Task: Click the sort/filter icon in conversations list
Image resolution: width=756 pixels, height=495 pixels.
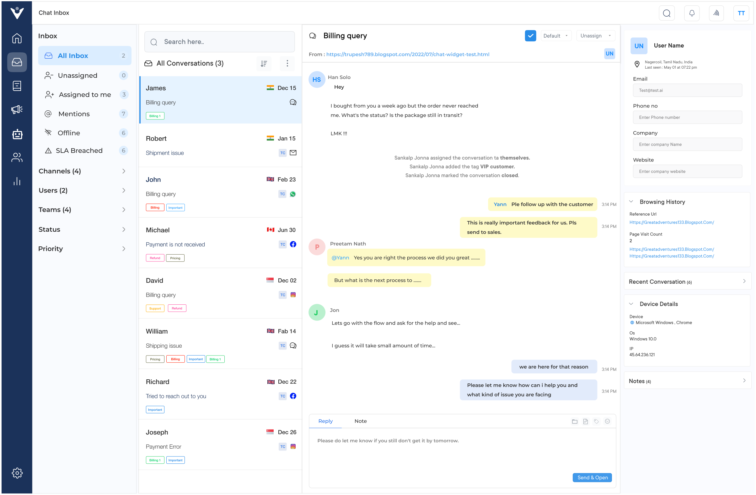Action: point(264,62)
